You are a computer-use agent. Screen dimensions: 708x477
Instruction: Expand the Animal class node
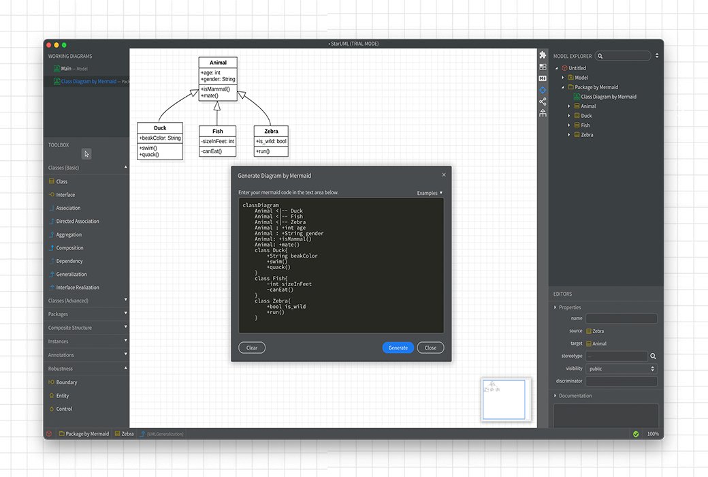point(569,106)
